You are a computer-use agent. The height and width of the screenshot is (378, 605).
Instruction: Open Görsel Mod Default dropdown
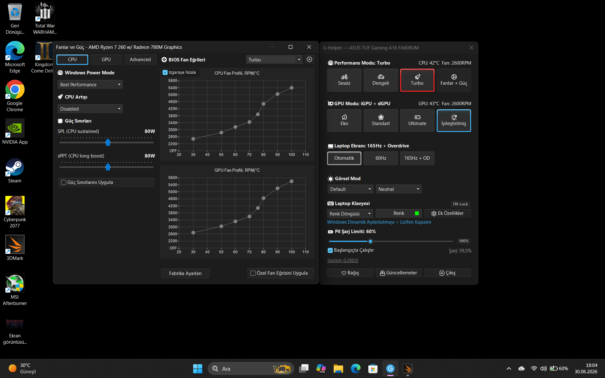350,189
